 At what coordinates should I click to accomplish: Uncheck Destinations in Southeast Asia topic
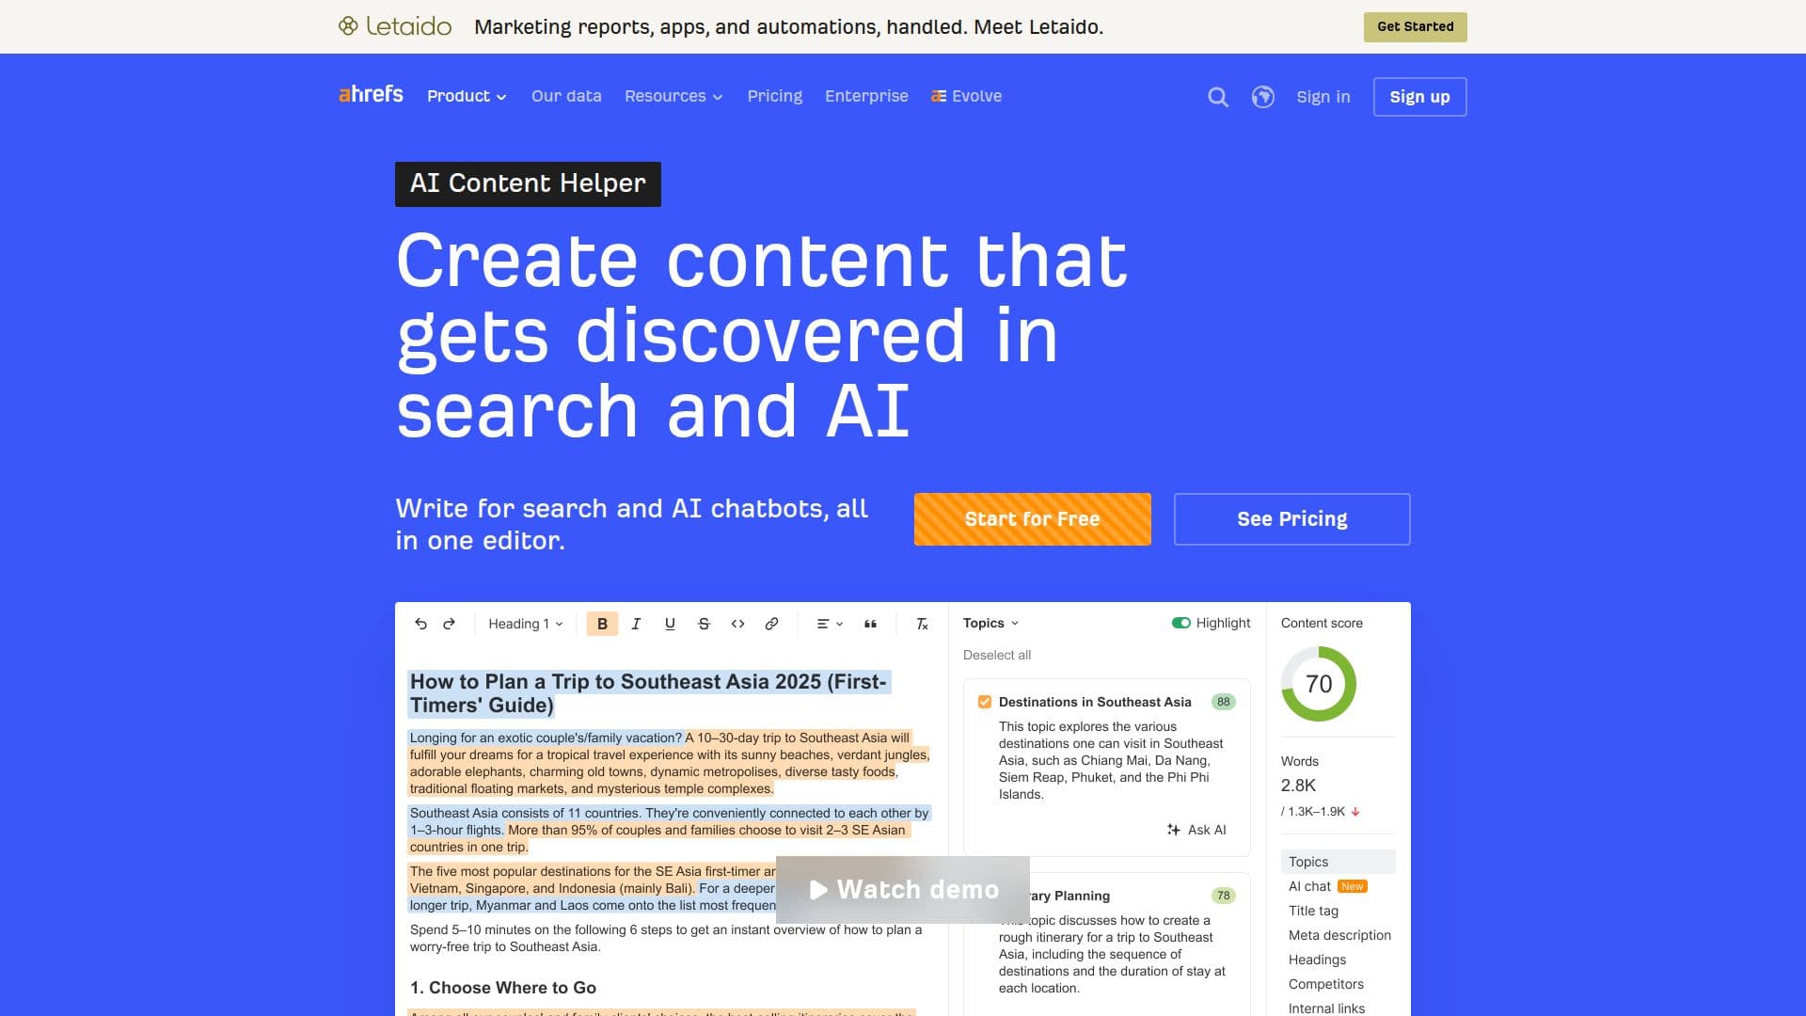coord(985,702)
